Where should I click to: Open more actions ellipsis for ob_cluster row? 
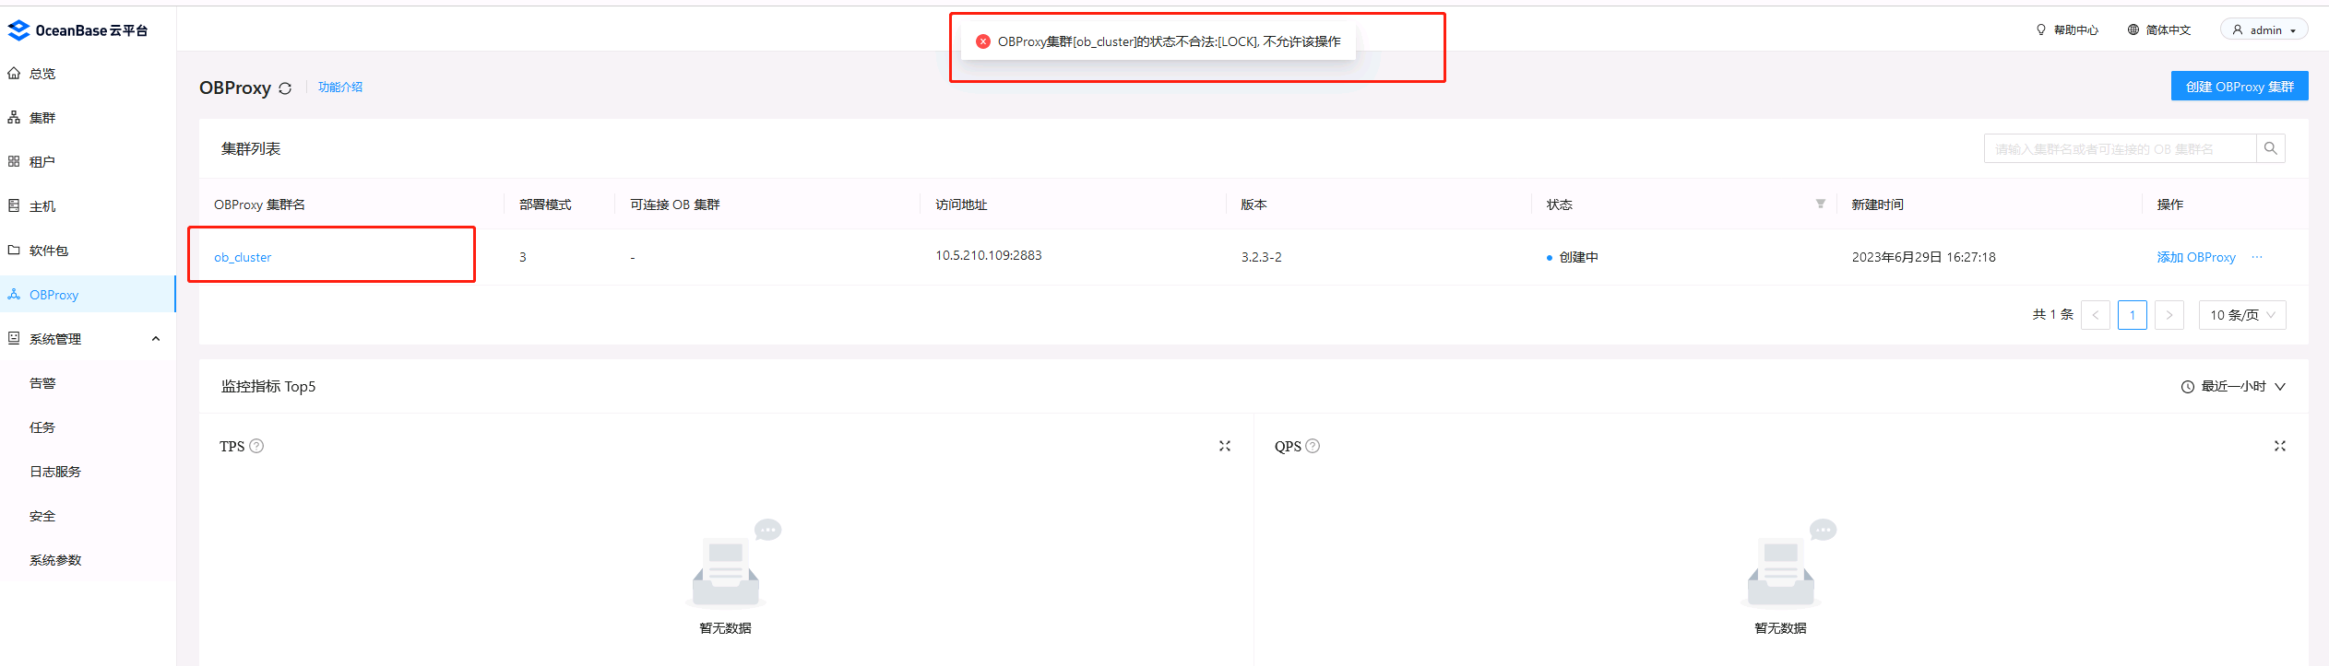2257,257
